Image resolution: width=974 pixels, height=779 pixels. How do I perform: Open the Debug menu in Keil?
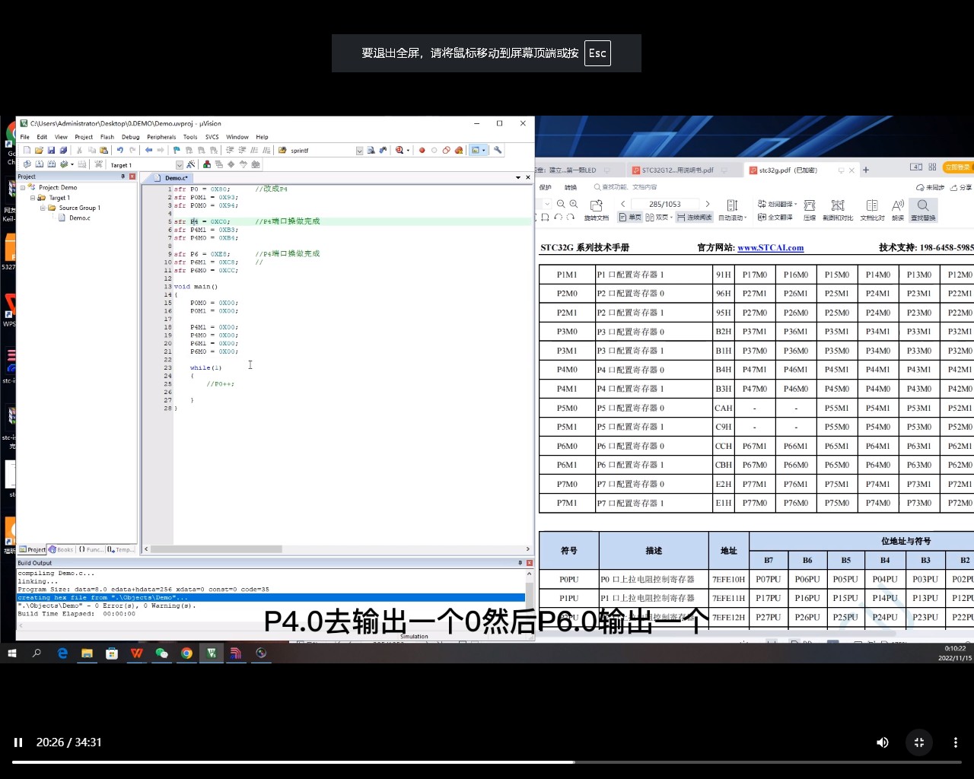tap(130, 137)
